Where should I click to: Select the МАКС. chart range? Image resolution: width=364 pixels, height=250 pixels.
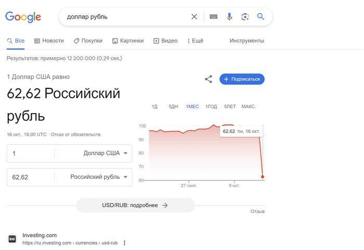(x=249, y=106)
